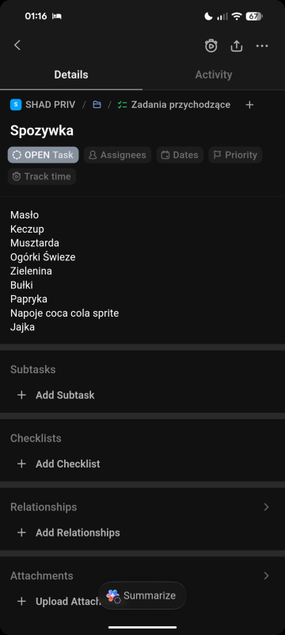Image resolution: width=285 pixels, height=635 pixels.
Task: Tap Add Subtask
Action: pyautogui.click(x=55, y=395)
